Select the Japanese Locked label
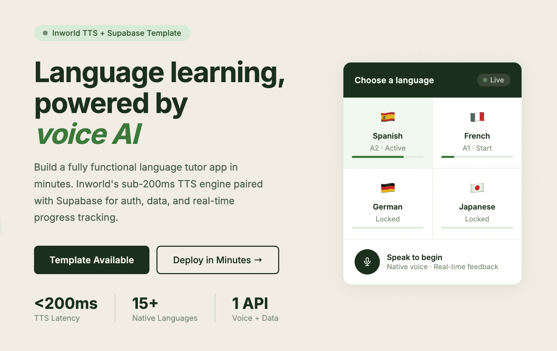This screenshot has width=557, height=351. (477, 219)
